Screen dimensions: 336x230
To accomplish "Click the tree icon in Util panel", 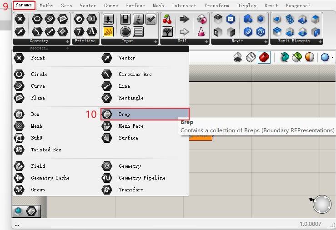I will 167,32.
